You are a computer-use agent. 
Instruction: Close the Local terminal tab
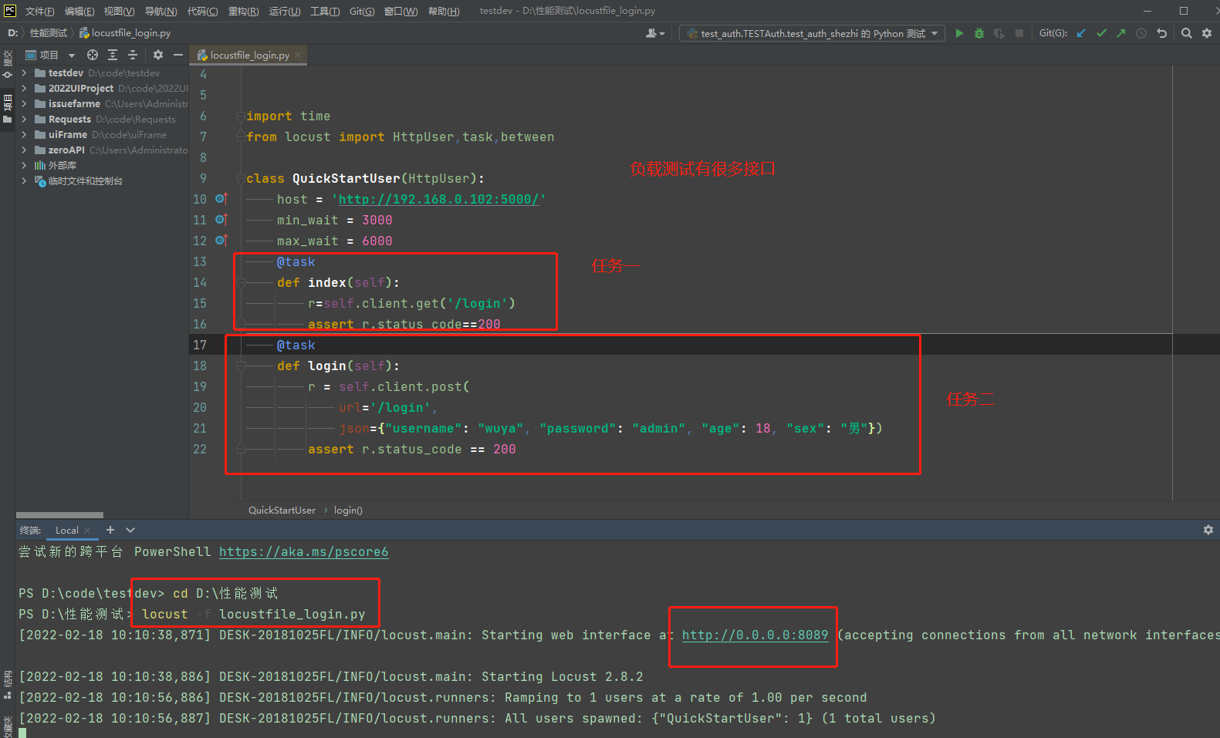click(x=87, y=531)
